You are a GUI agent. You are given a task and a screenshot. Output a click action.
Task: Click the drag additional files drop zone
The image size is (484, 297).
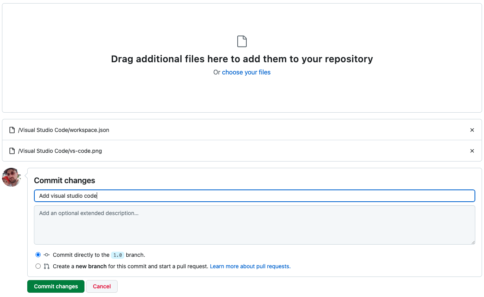[x=242, y=57]
